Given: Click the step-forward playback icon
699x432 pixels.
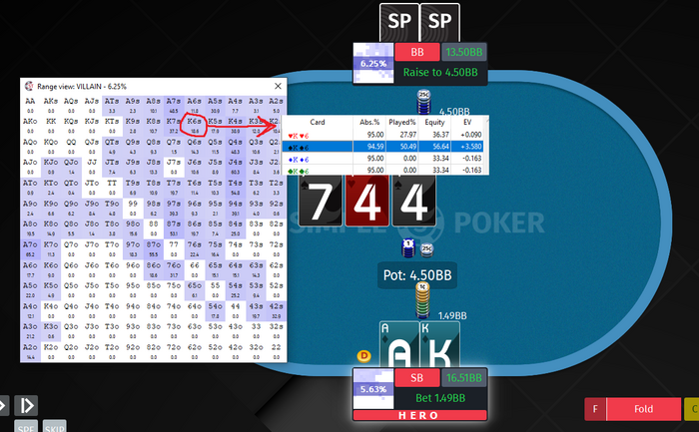Looking at the screenshot, I should [26, 406].
